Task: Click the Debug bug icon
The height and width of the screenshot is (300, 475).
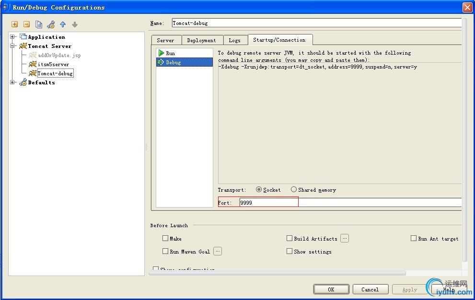Action: click(x=161, y=62)
